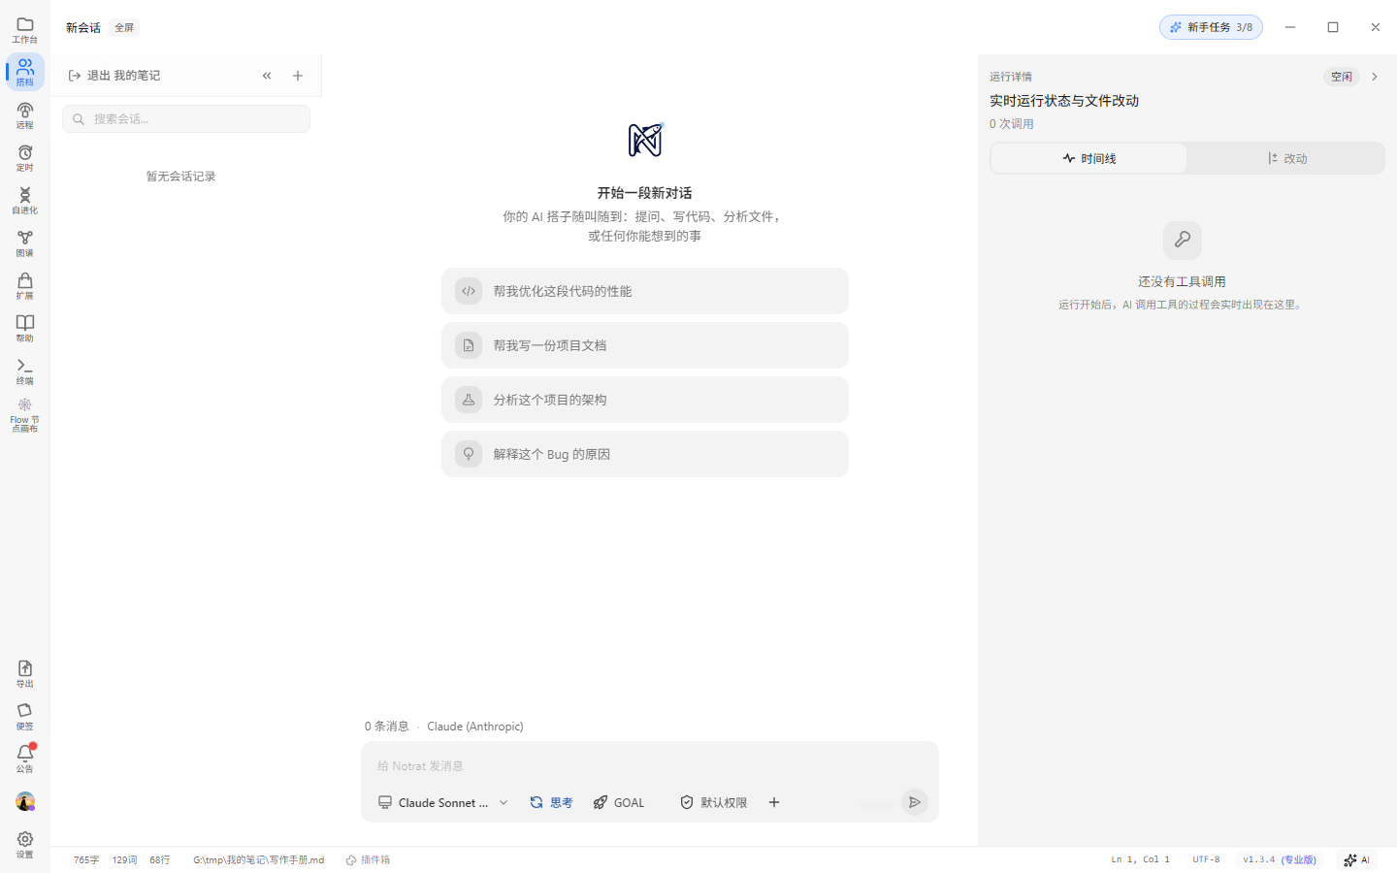
Task: Select the 搭档 partner sidebar icon
Action: tap(25, 73)
